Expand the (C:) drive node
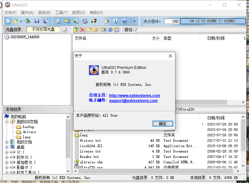This screenshot has height=183, width=249. pyautogui.click(x=7, y=152)
